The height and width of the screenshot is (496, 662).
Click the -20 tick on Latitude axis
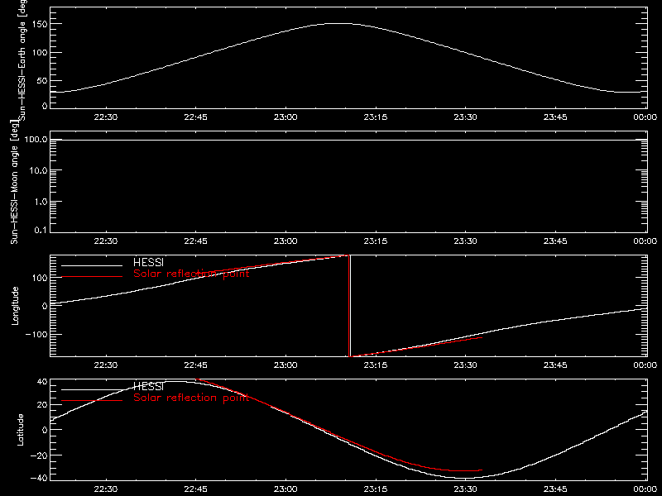pyautogui.click(x=38, y=455)
